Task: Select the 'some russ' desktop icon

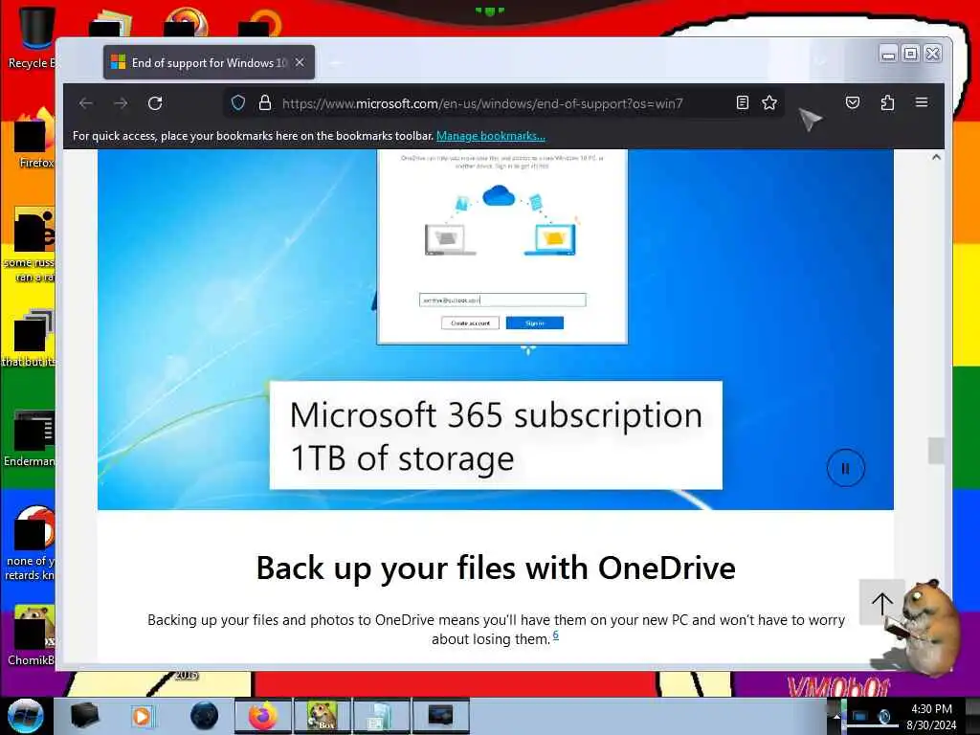Action: point(32,245)
